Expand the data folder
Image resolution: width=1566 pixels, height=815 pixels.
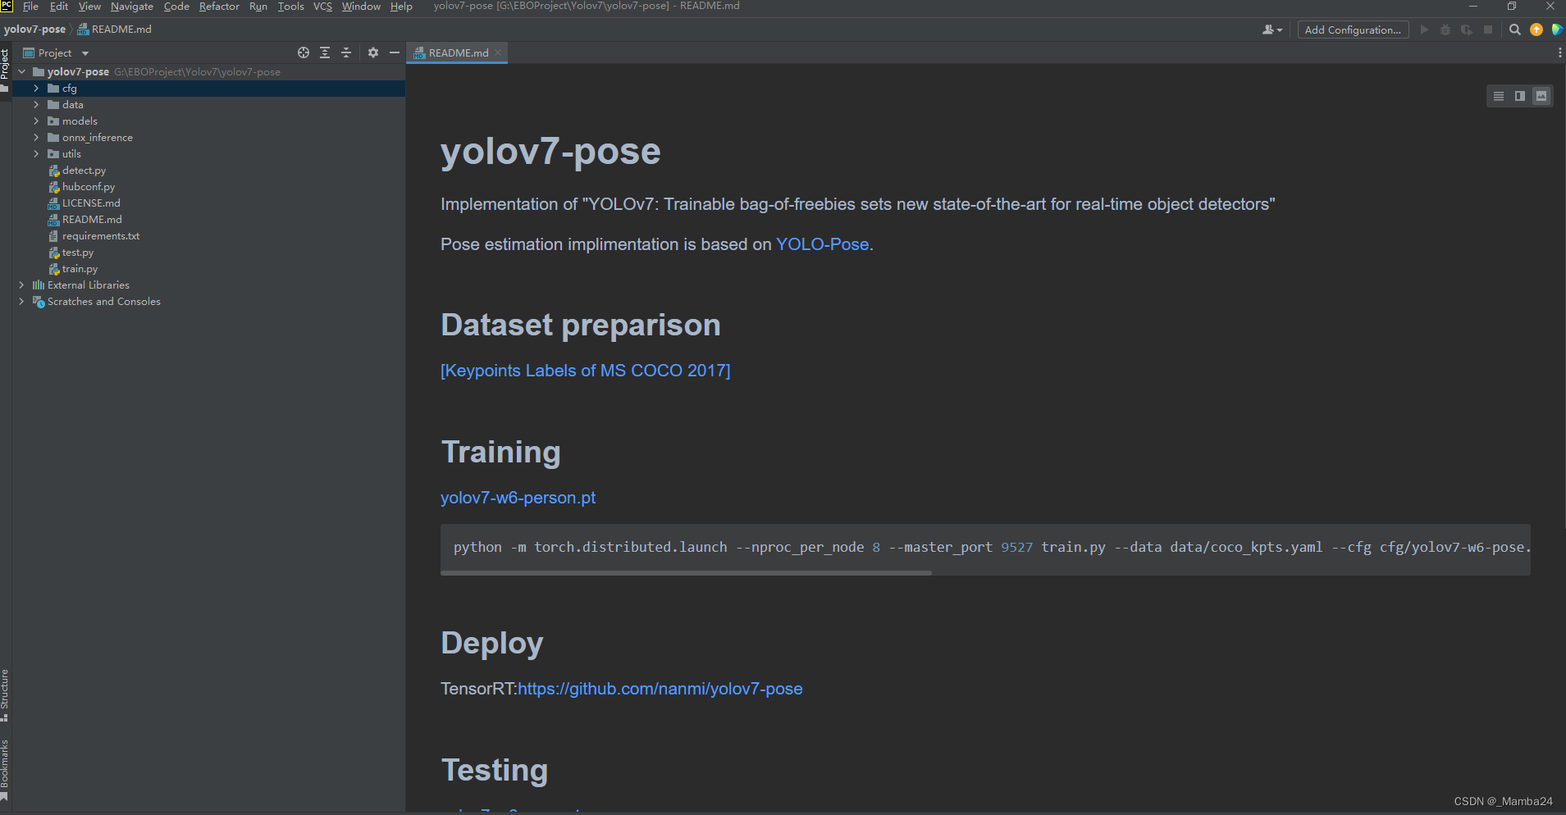point(36,104)
